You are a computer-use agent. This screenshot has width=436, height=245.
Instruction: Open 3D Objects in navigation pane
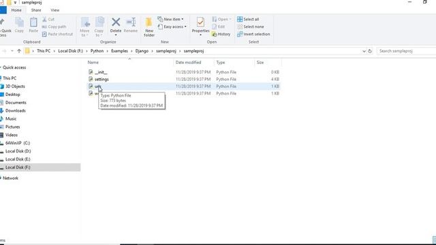coord(15,86)
